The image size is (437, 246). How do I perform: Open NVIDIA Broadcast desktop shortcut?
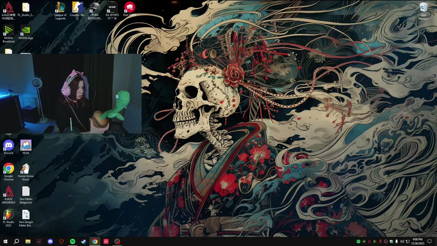coord(9,34)
